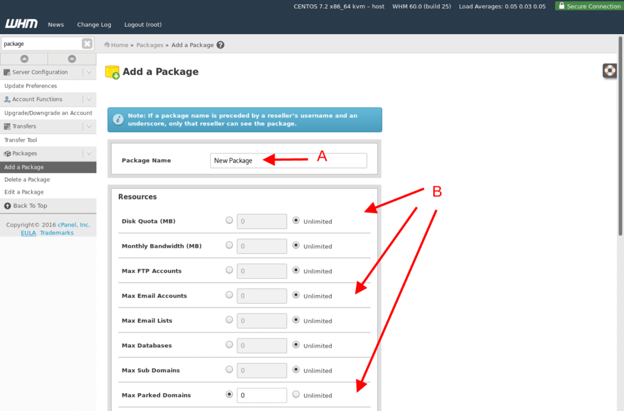Open help icon next to breadcrumb
624x411 pixels.
tap(221, 45)
